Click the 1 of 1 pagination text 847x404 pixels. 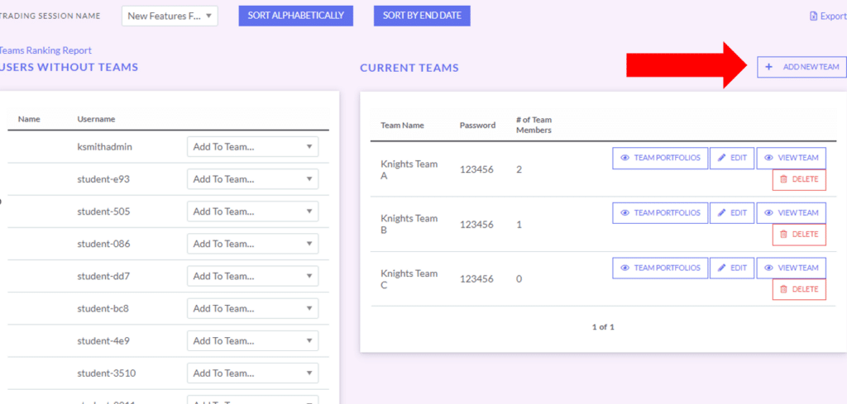pos(603,327)
